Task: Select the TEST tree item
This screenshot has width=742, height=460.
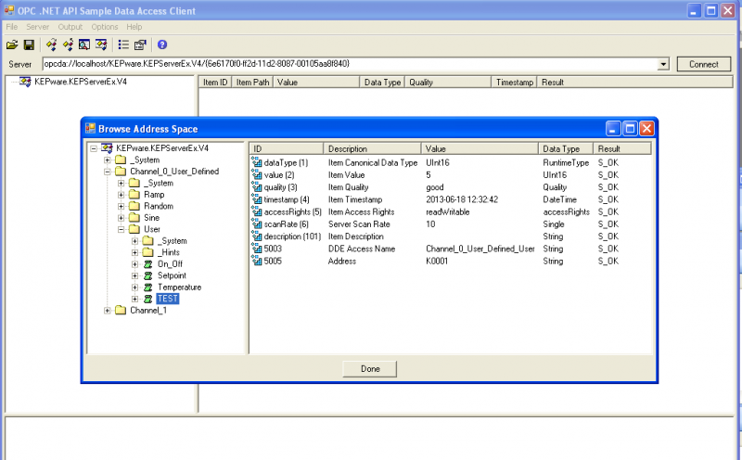Action: (x=168, y=299)
